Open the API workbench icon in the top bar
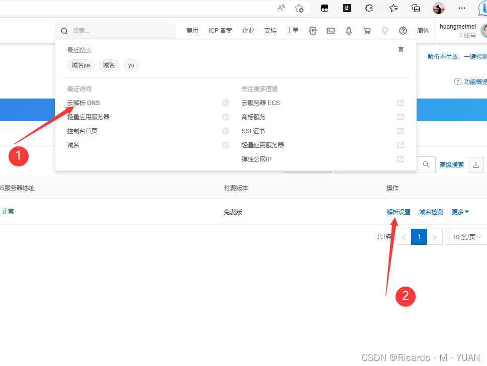Viewport: 487px width, 366px height. point(313,31)
